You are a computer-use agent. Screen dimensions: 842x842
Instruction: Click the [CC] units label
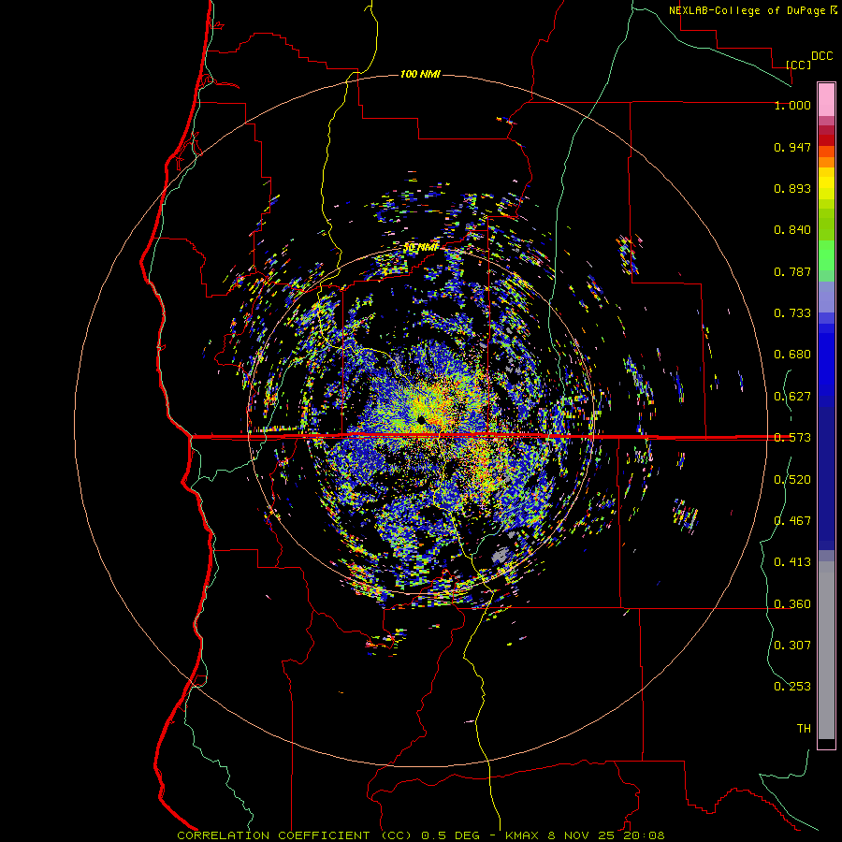coord(798,65)
